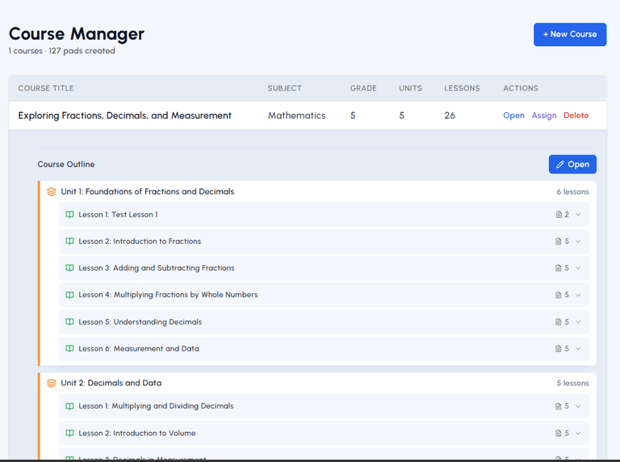The height and width of the screenshot is (462, 620).
Task: Expand Multiplying Fractions by Whole Numbers chevron
Action: tap(578, 295)
